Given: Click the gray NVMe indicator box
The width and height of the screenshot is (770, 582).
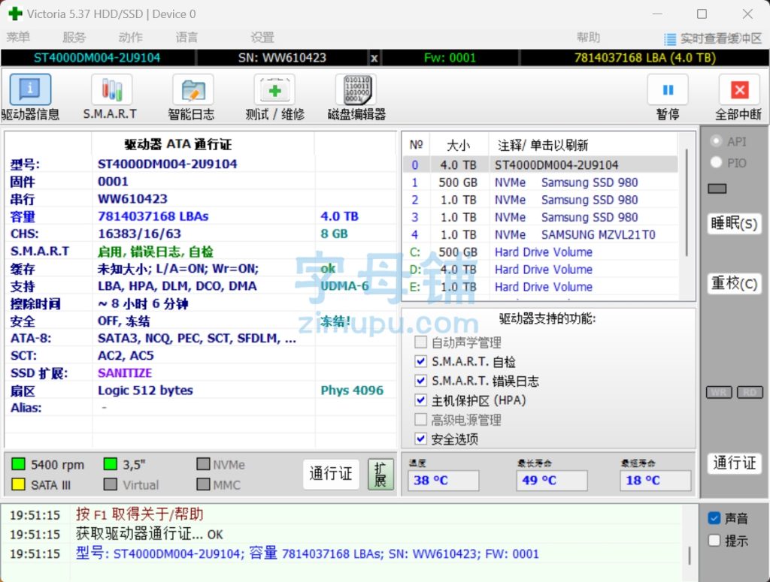Looking at the screenshot, I should (x=203, y=464).
